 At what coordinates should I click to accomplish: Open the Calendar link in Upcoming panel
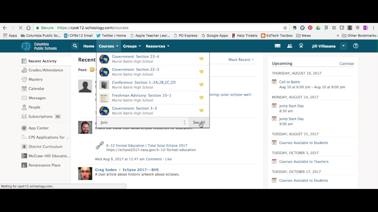click(x=347, y=64)
